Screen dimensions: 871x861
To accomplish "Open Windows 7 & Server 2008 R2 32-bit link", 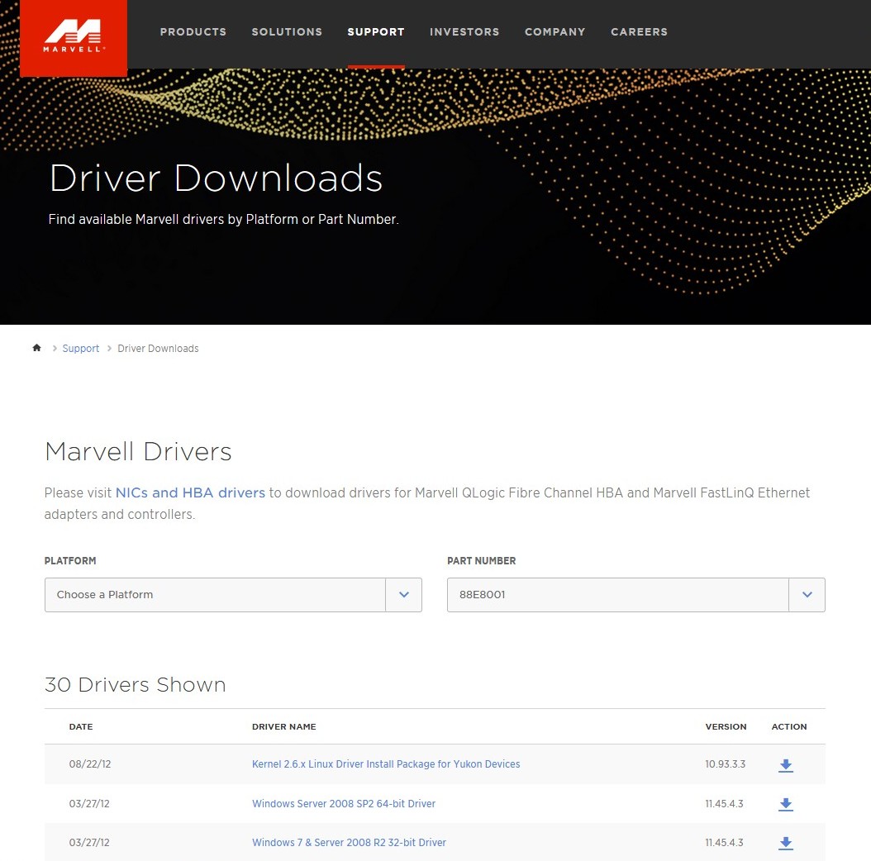I will [x=349, y=842].
